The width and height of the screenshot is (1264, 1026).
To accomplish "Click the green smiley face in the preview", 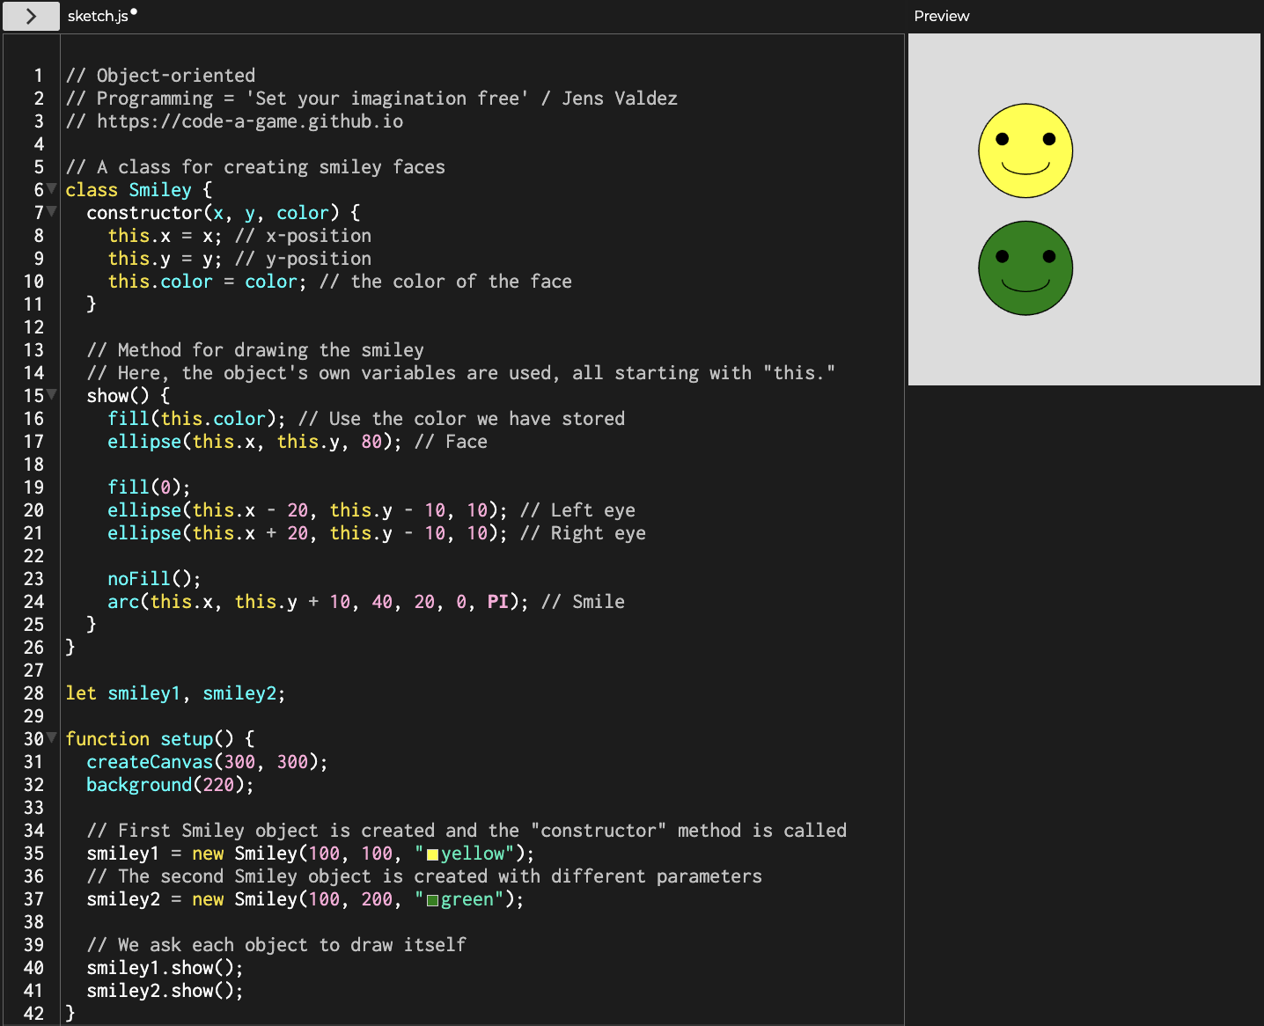I will (1025, 267).
